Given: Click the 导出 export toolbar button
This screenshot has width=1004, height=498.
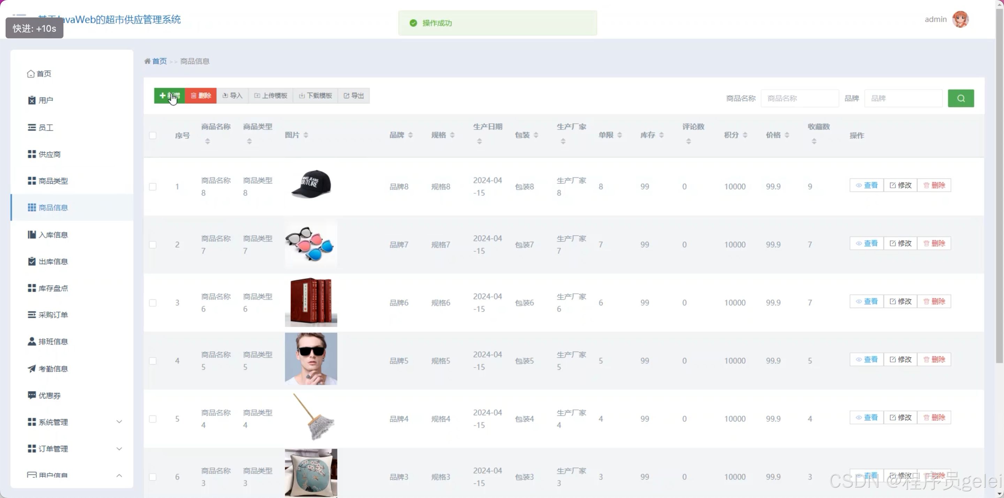Looking at the screenshot, I should (353, 96).
